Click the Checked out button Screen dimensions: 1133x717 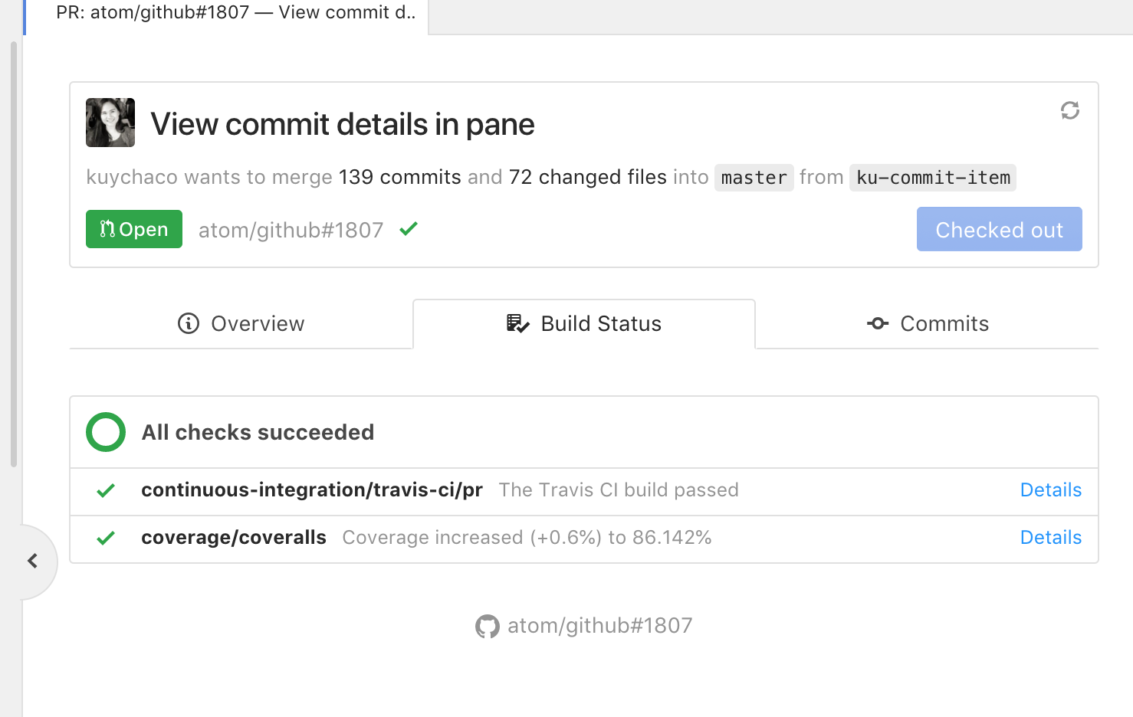[999, 229]
